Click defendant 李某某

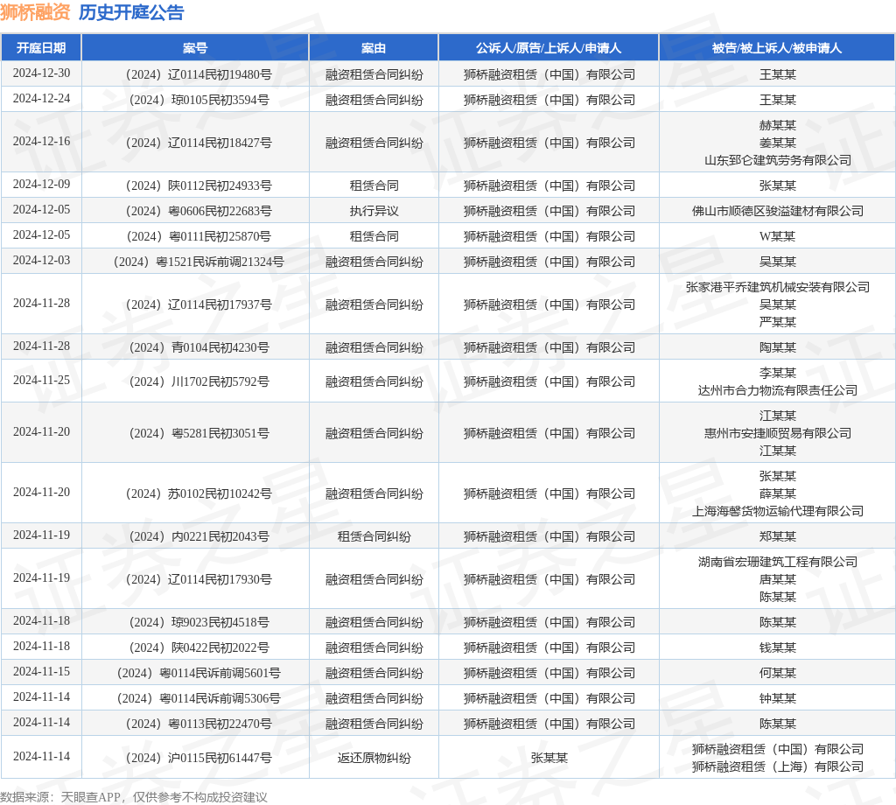tap(778, 373)
